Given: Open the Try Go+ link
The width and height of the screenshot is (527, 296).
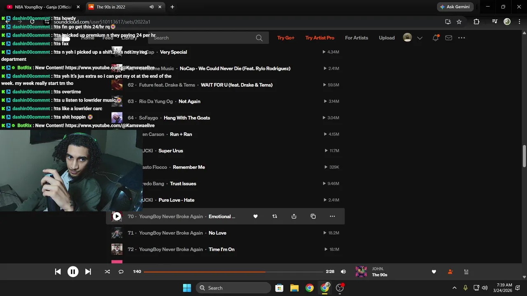Looking at the screenshot, I should pos(286,38).
